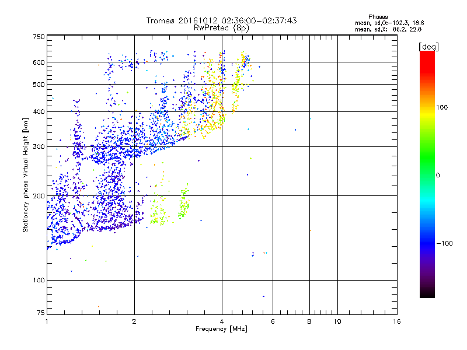Click the 300 tick on the height axis
This screenshot has height=350, width=467.
click(39, 146)
